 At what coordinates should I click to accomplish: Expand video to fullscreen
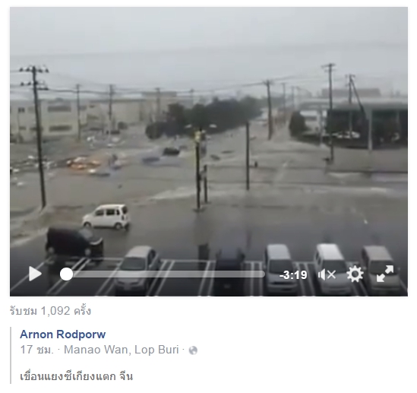click(385, 274)
